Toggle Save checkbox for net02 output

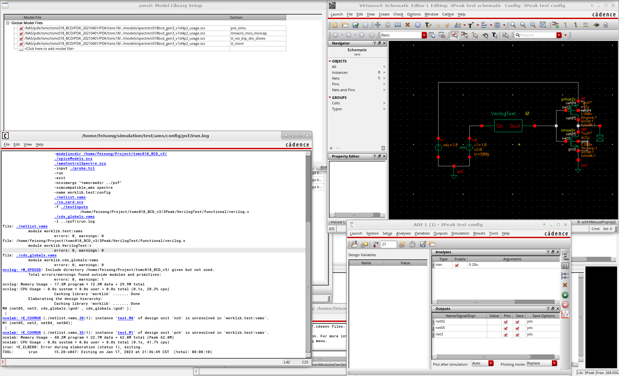(x=517, y=322)
